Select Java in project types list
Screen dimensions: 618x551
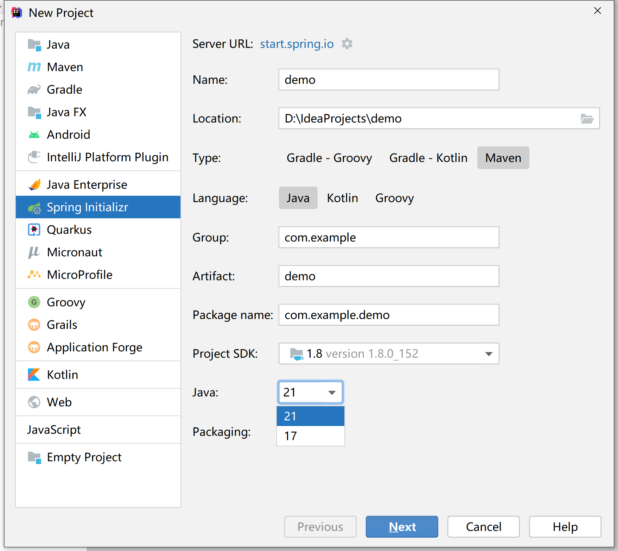pyautogui.click(x=98, y=45)
